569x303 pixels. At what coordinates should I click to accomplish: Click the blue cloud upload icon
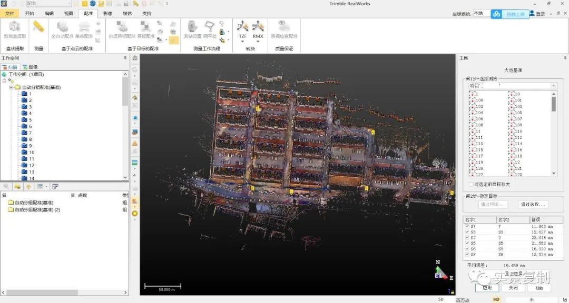(496, 14)
